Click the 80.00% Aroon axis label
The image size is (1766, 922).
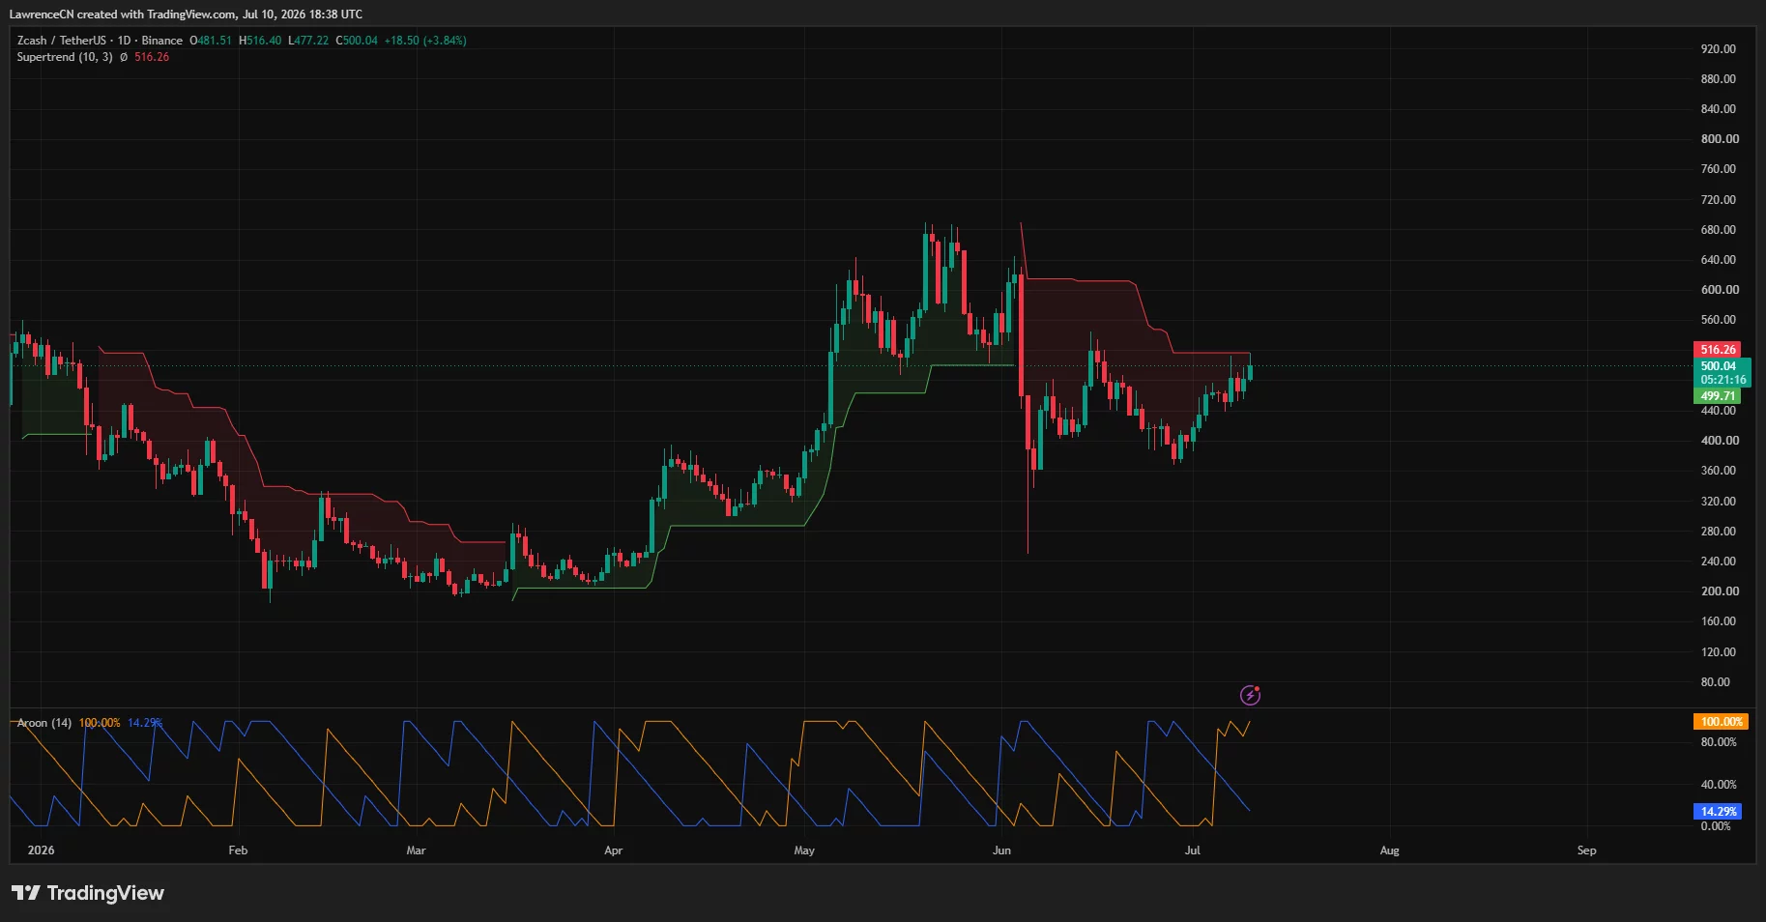(1718, 742)
